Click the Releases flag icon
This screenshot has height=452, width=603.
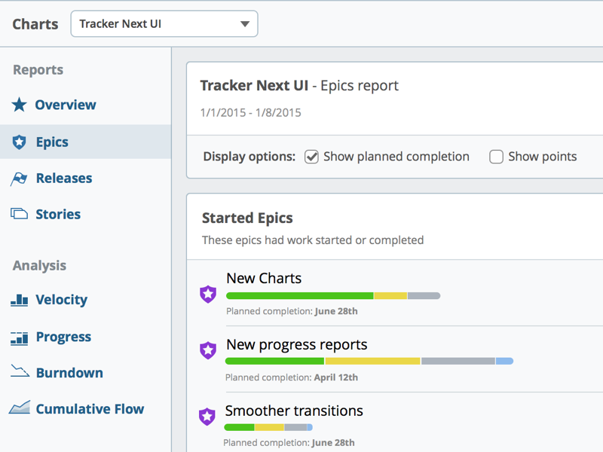(x=20, y=179)
